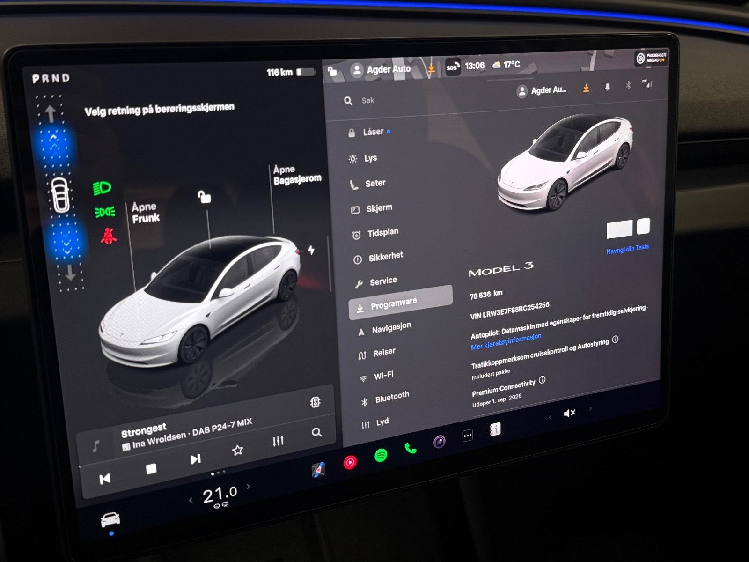
Task: Open the car controls icon
Action: [110, 519]
